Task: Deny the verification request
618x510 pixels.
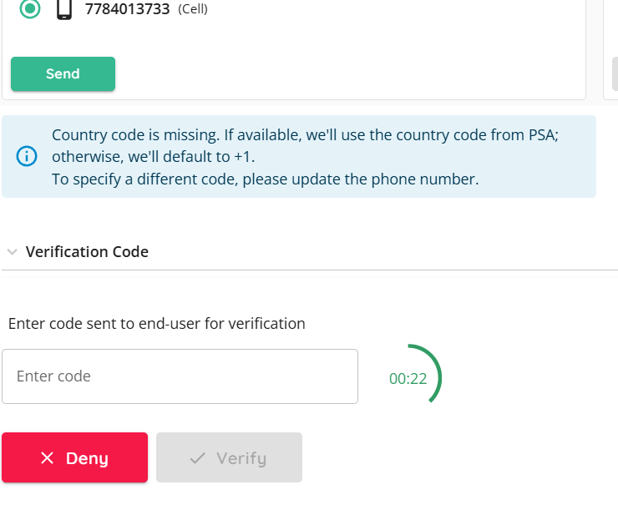Action: click(75, 457)
